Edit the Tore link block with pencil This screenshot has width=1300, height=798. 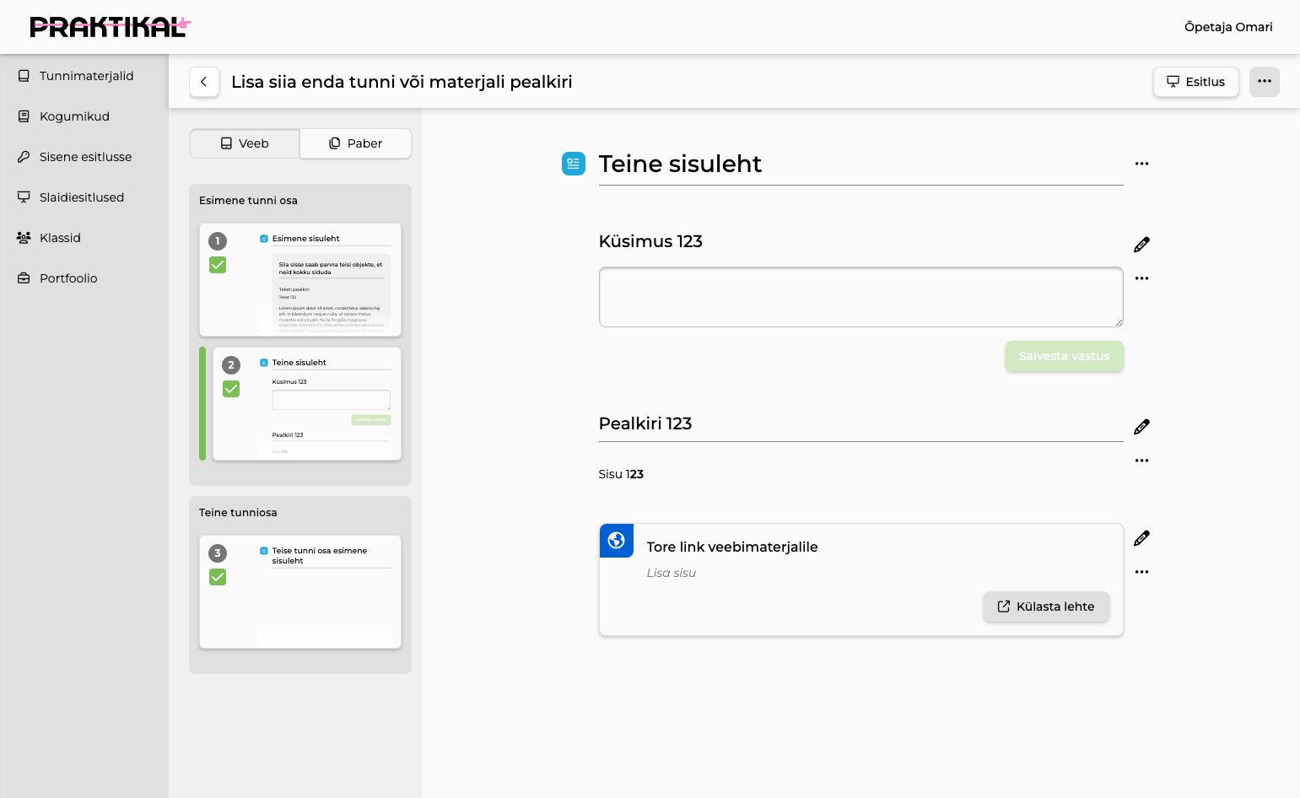(x=1142, y=538)
